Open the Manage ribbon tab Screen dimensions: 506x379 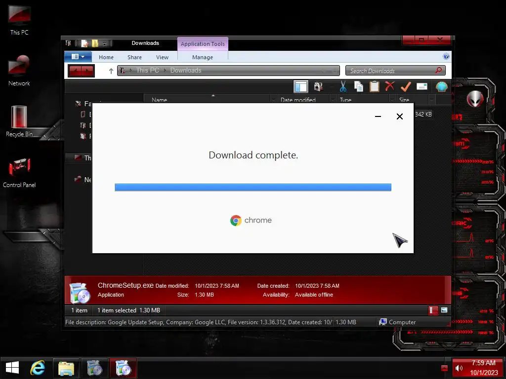202,57
